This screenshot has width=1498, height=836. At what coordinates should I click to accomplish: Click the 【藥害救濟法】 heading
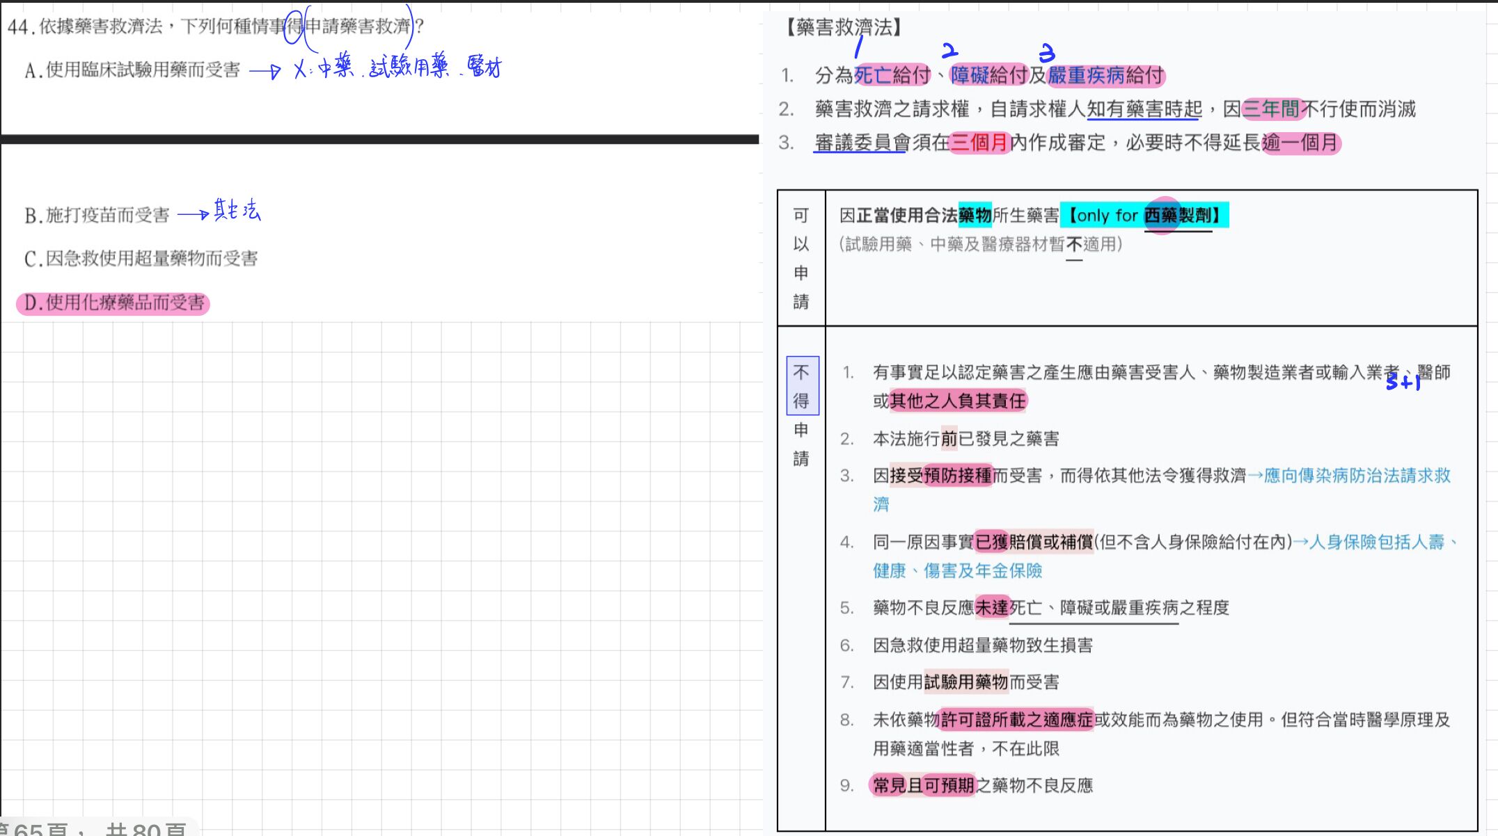pyautogui.click(x=844, y=27)
